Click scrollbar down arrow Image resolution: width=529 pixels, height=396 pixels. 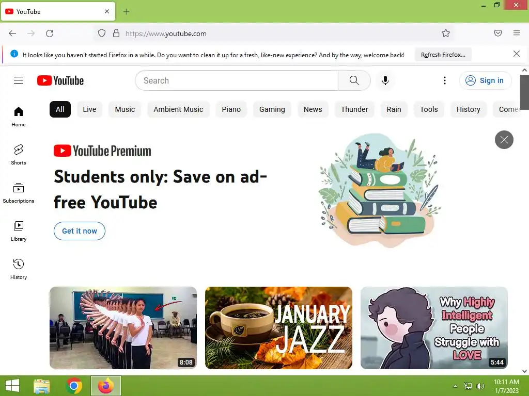click(x=524, y=371)
